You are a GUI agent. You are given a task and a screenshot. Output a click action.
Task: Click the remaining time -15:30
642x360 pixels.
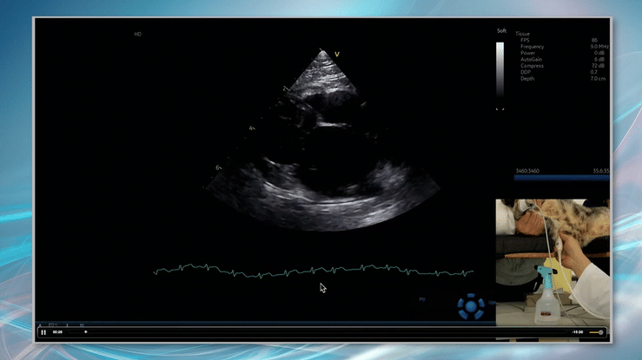tap(578, 332)
